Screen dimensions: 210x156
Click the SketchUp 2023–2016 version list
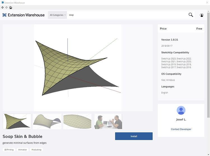pos(176,63)
